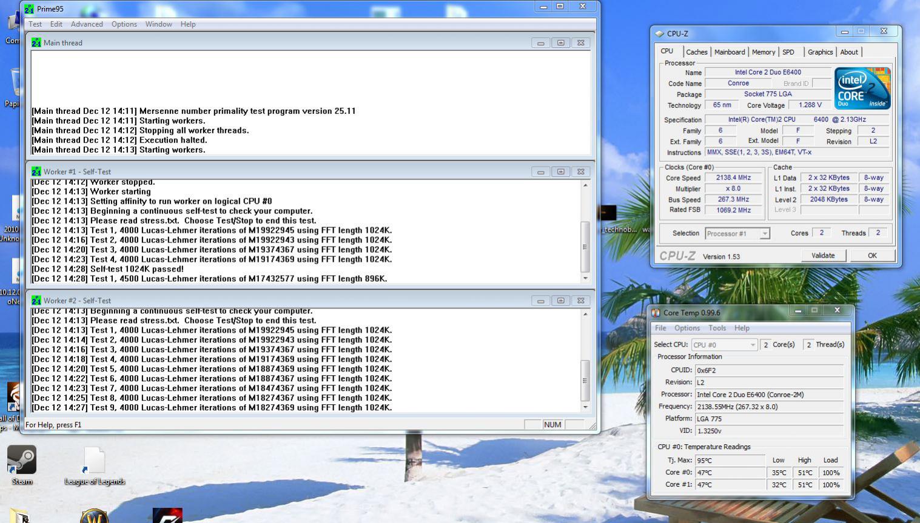Click the Core #0 temperature 47°C
Screen dimensions: 920x523
coord(730,473)
